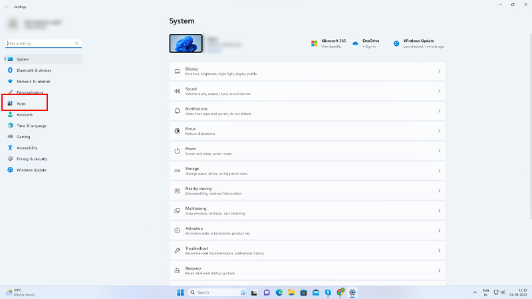Click the Settings page vertical scrollbar
This screenshot has height=299, width=532.
(x=530, y=126)
